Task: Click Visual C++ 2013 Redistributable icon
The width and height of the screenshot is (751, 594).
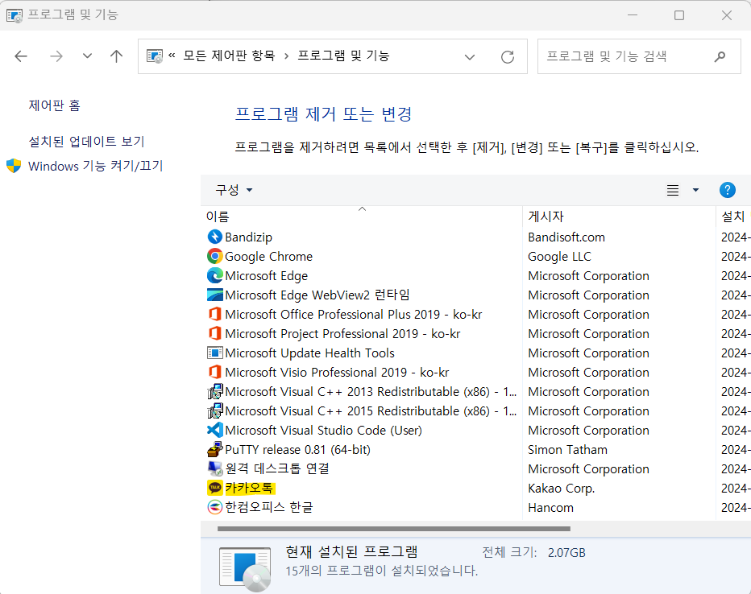Action: (214, 391)
